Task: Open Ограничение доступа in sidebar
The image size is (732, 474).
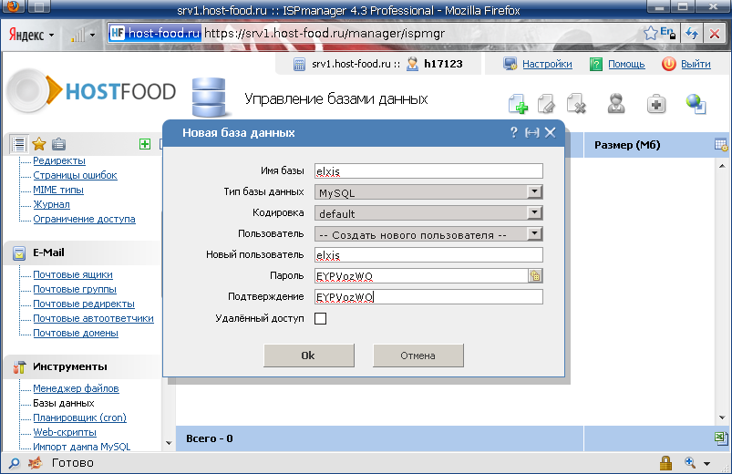Action: tap(84, 219)
